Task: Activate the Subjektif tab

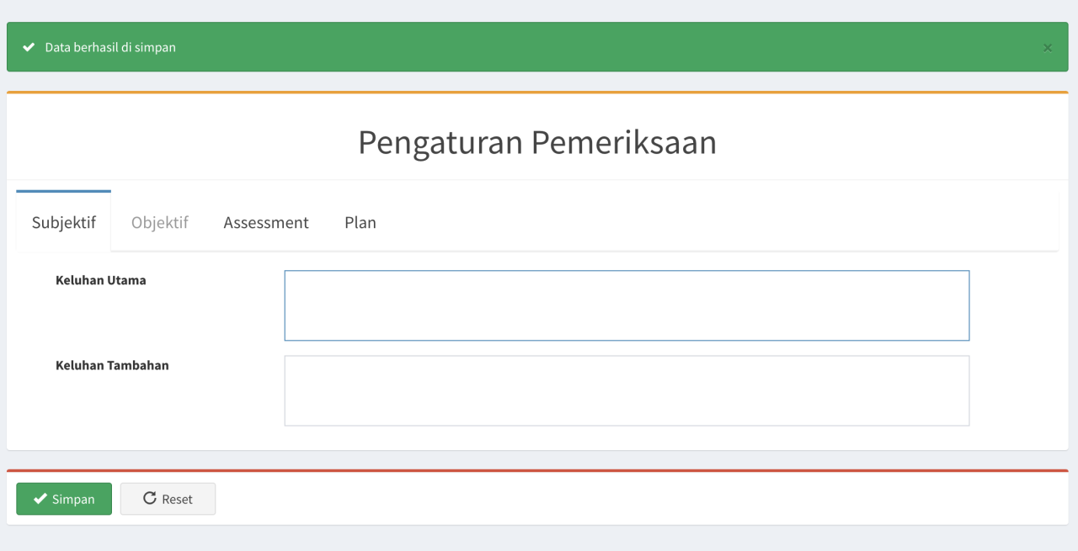Action: click(64, 222)
